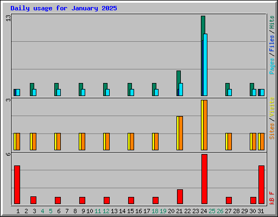Click the red KB bar for day 21

coord(180,196)
